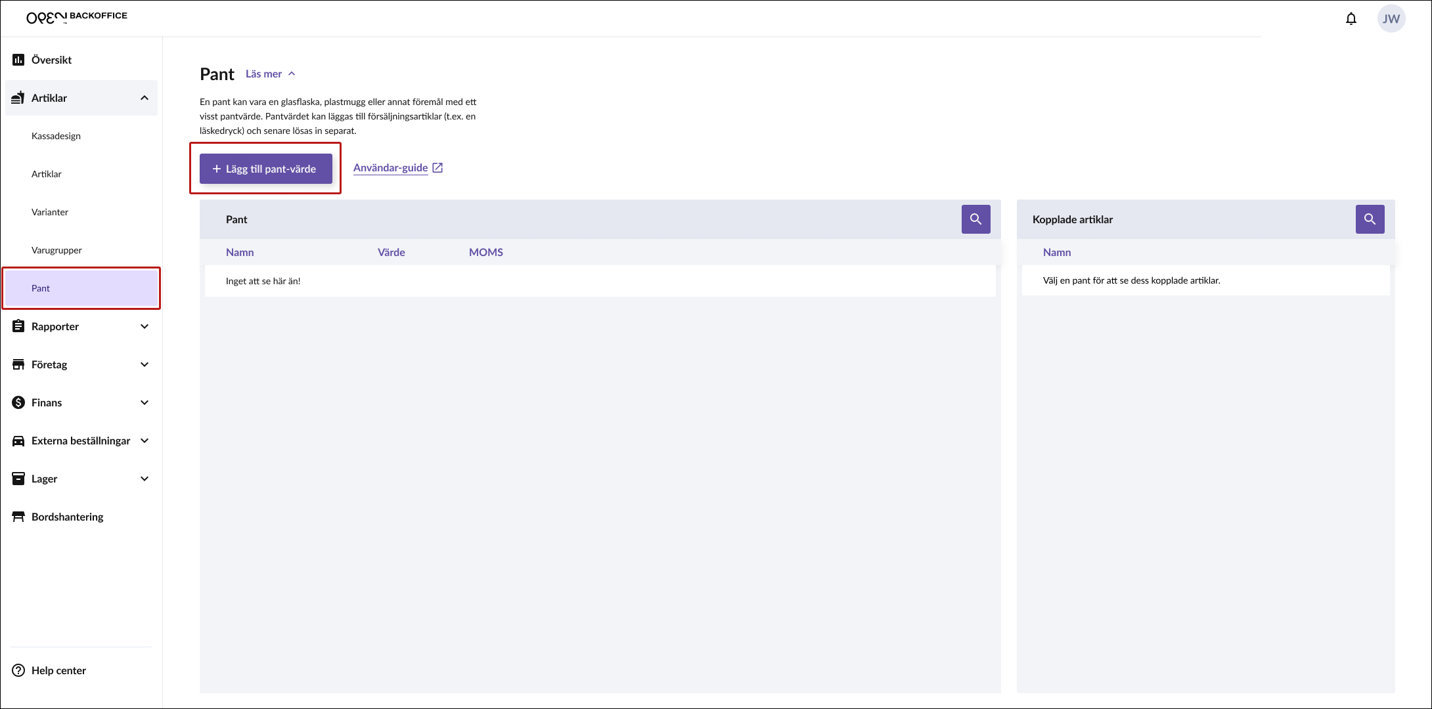
Task: Collapse the Artiklar menu chevron
Action: (x=145, y=98)
